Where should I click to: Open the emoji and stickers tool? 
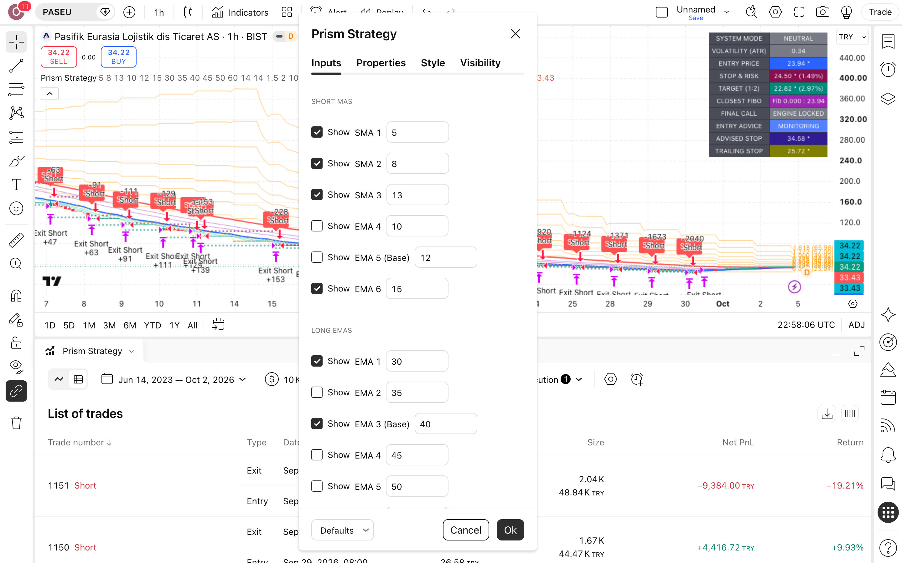click(16, 209)
